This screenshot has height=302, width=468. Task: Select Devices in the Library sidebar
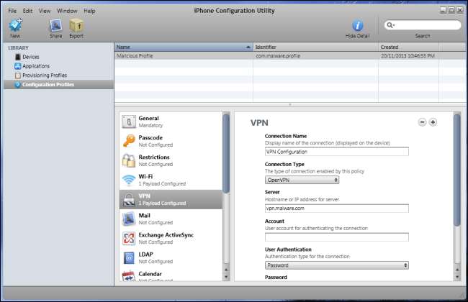(31, 57)
